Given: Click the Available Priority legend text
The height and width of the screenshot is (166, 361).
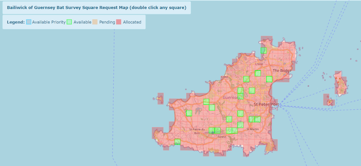Looking at the screenshot, I should tap(49, 22).
